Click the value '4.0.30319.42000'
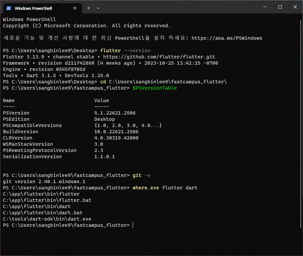303x256 pixels. click(x=116, y=138)
